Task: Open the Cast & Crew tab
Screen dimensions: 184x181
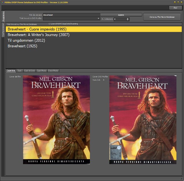Action: click(x=30, y=71)
